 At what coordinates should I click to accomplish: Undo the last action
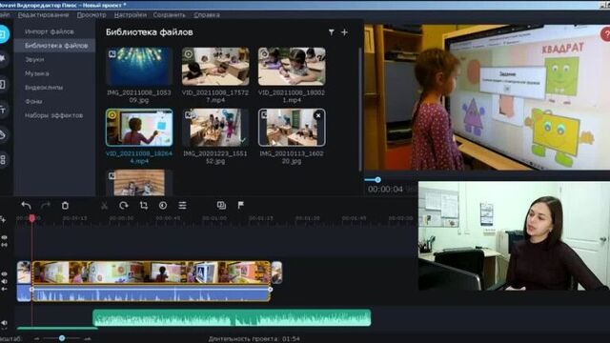coord(26,206)
